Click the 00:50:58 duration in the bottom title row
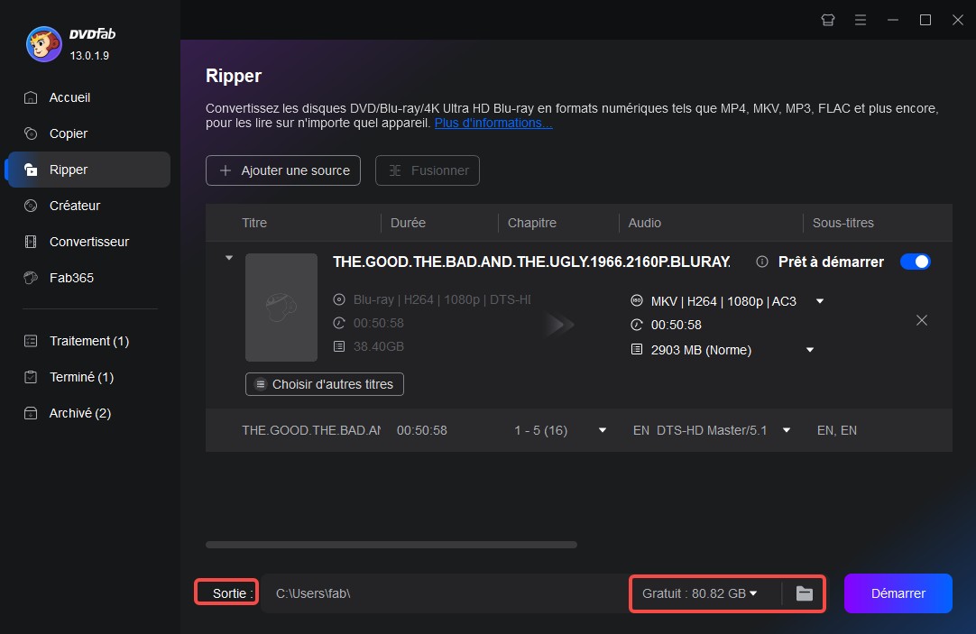The height and width of the screenshot is (634, 976). [422, 430]
